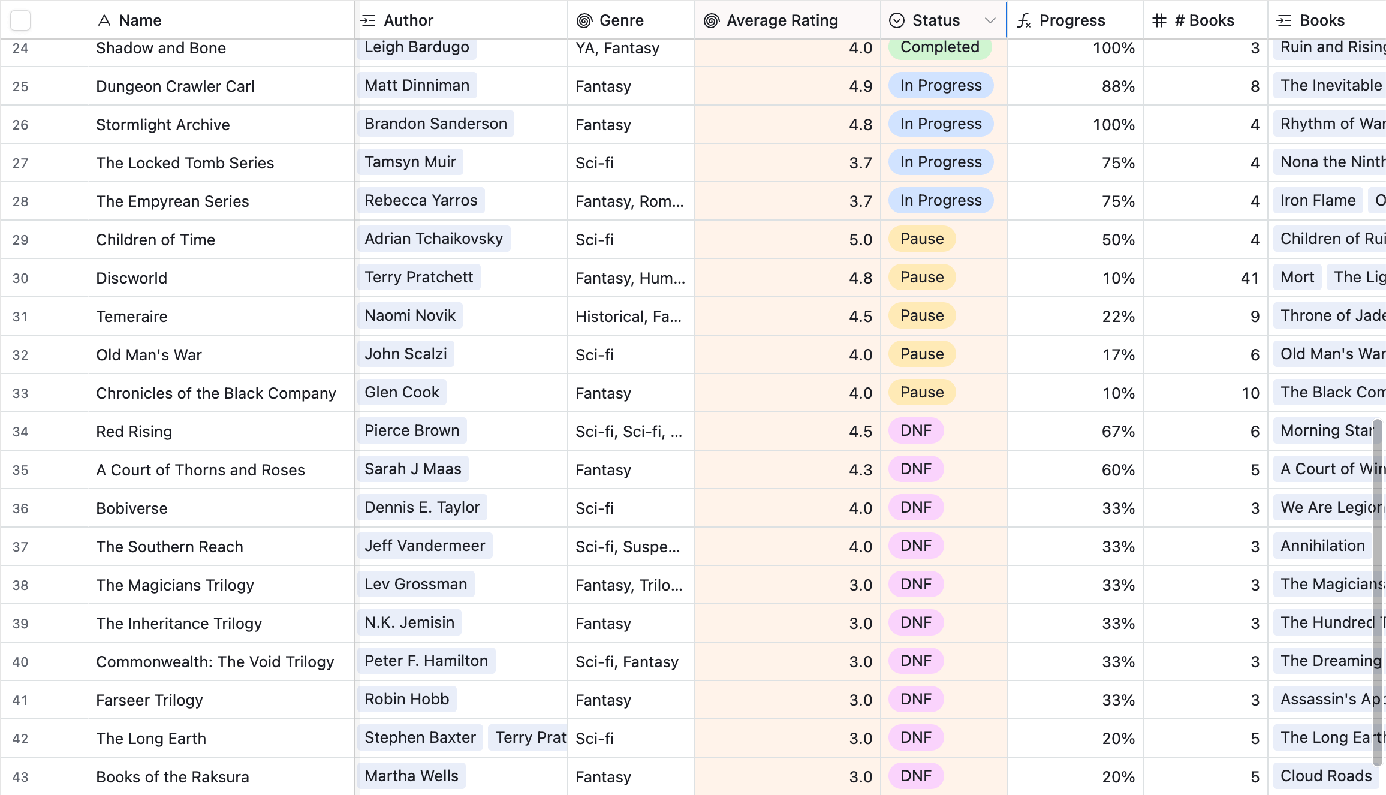Click the Author column linked-record icon
The image size is (1386, 795).
pos(368,20)
